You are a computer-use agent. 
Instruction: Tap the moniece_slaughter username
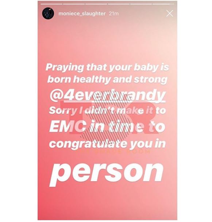[x=82, y=14]
